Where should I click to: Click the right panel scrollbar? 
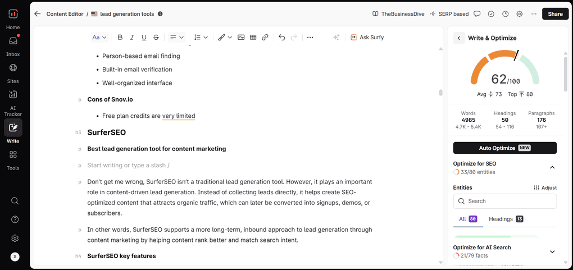coord(566,73)
